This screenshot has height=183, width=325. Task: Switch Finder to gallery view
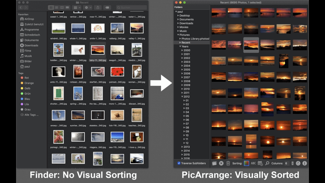click(x=67, y=7)
